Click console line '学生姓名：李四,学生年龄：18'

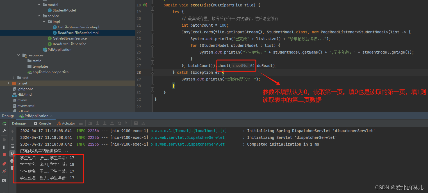pos(47,164)
